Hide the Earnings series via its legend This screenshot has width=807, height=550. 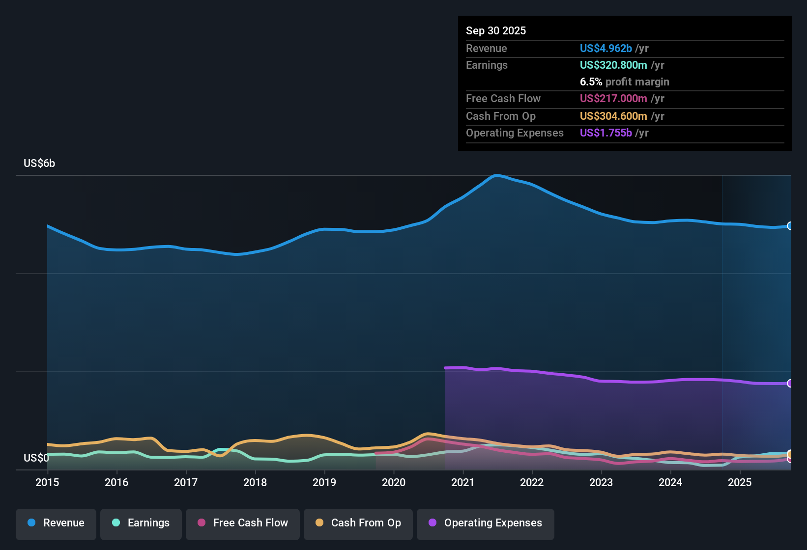pyautogui.click(x=141, y=523)
